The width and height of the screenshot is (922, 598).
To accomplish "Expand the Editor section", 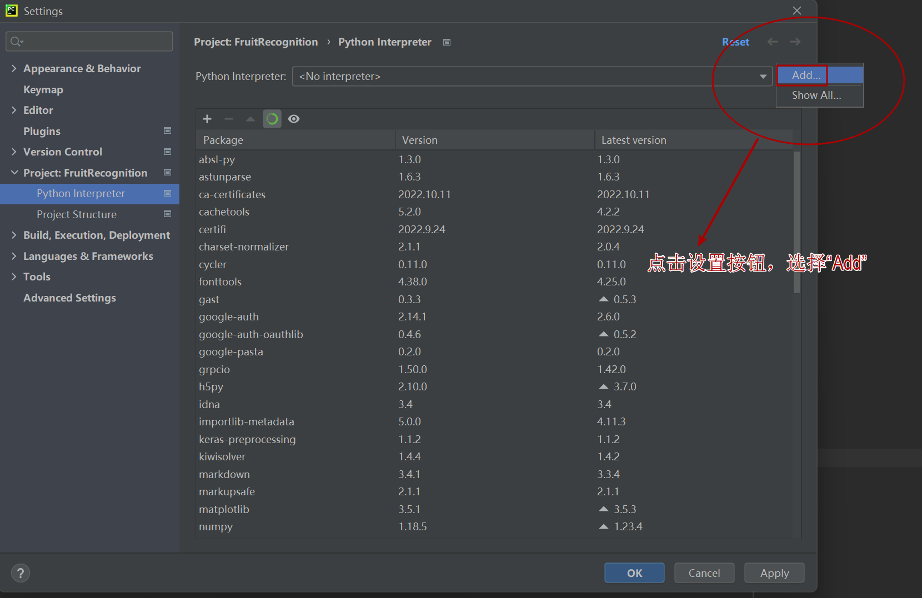I will tap(14, 110).
